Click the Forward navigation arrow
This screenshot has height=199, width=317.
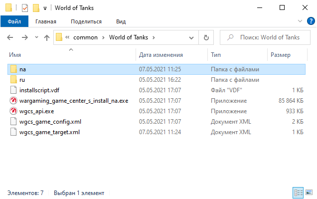tap(25, 37)
